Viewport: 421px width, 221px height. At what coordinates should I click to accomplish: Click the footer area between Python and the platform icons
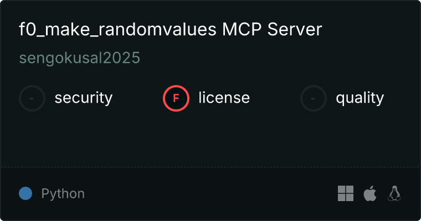point(210,193)
